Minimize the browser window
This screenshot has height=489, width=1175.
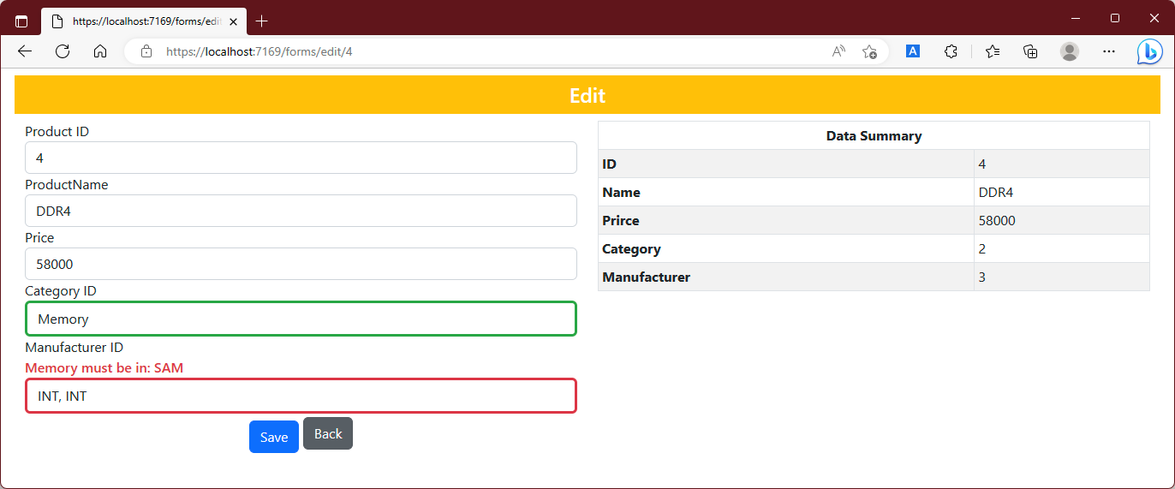tap(1076, 18)
